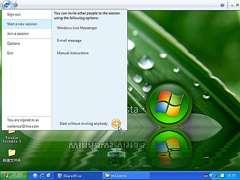Choose Start a new session
The height and width of the screenshot is (180, 240).
pos(27,24)
